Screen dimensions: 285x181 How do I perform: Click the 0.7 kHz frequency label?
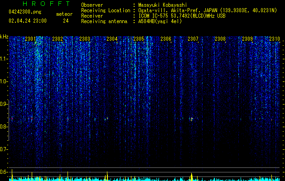(4, 149)
